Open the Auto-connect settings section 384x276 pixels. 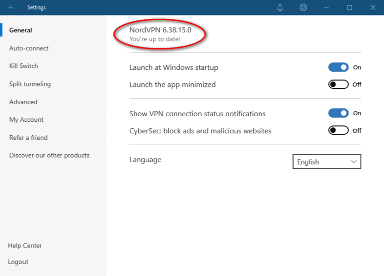coord(29,48)
